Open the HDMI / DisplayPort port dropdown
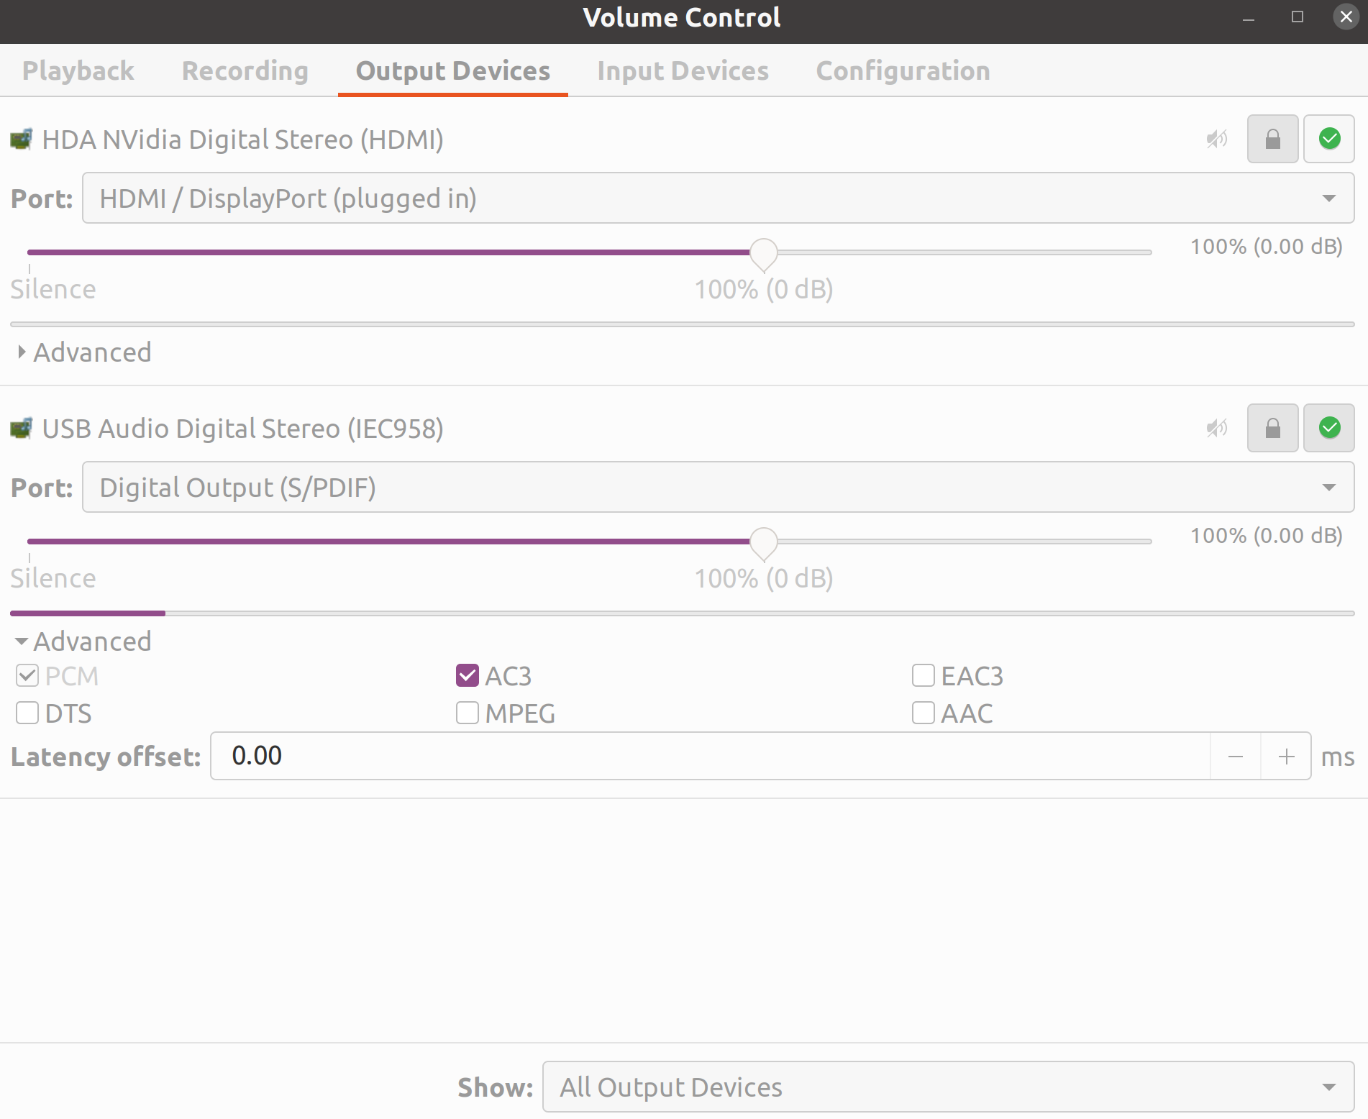 (718, 198)
